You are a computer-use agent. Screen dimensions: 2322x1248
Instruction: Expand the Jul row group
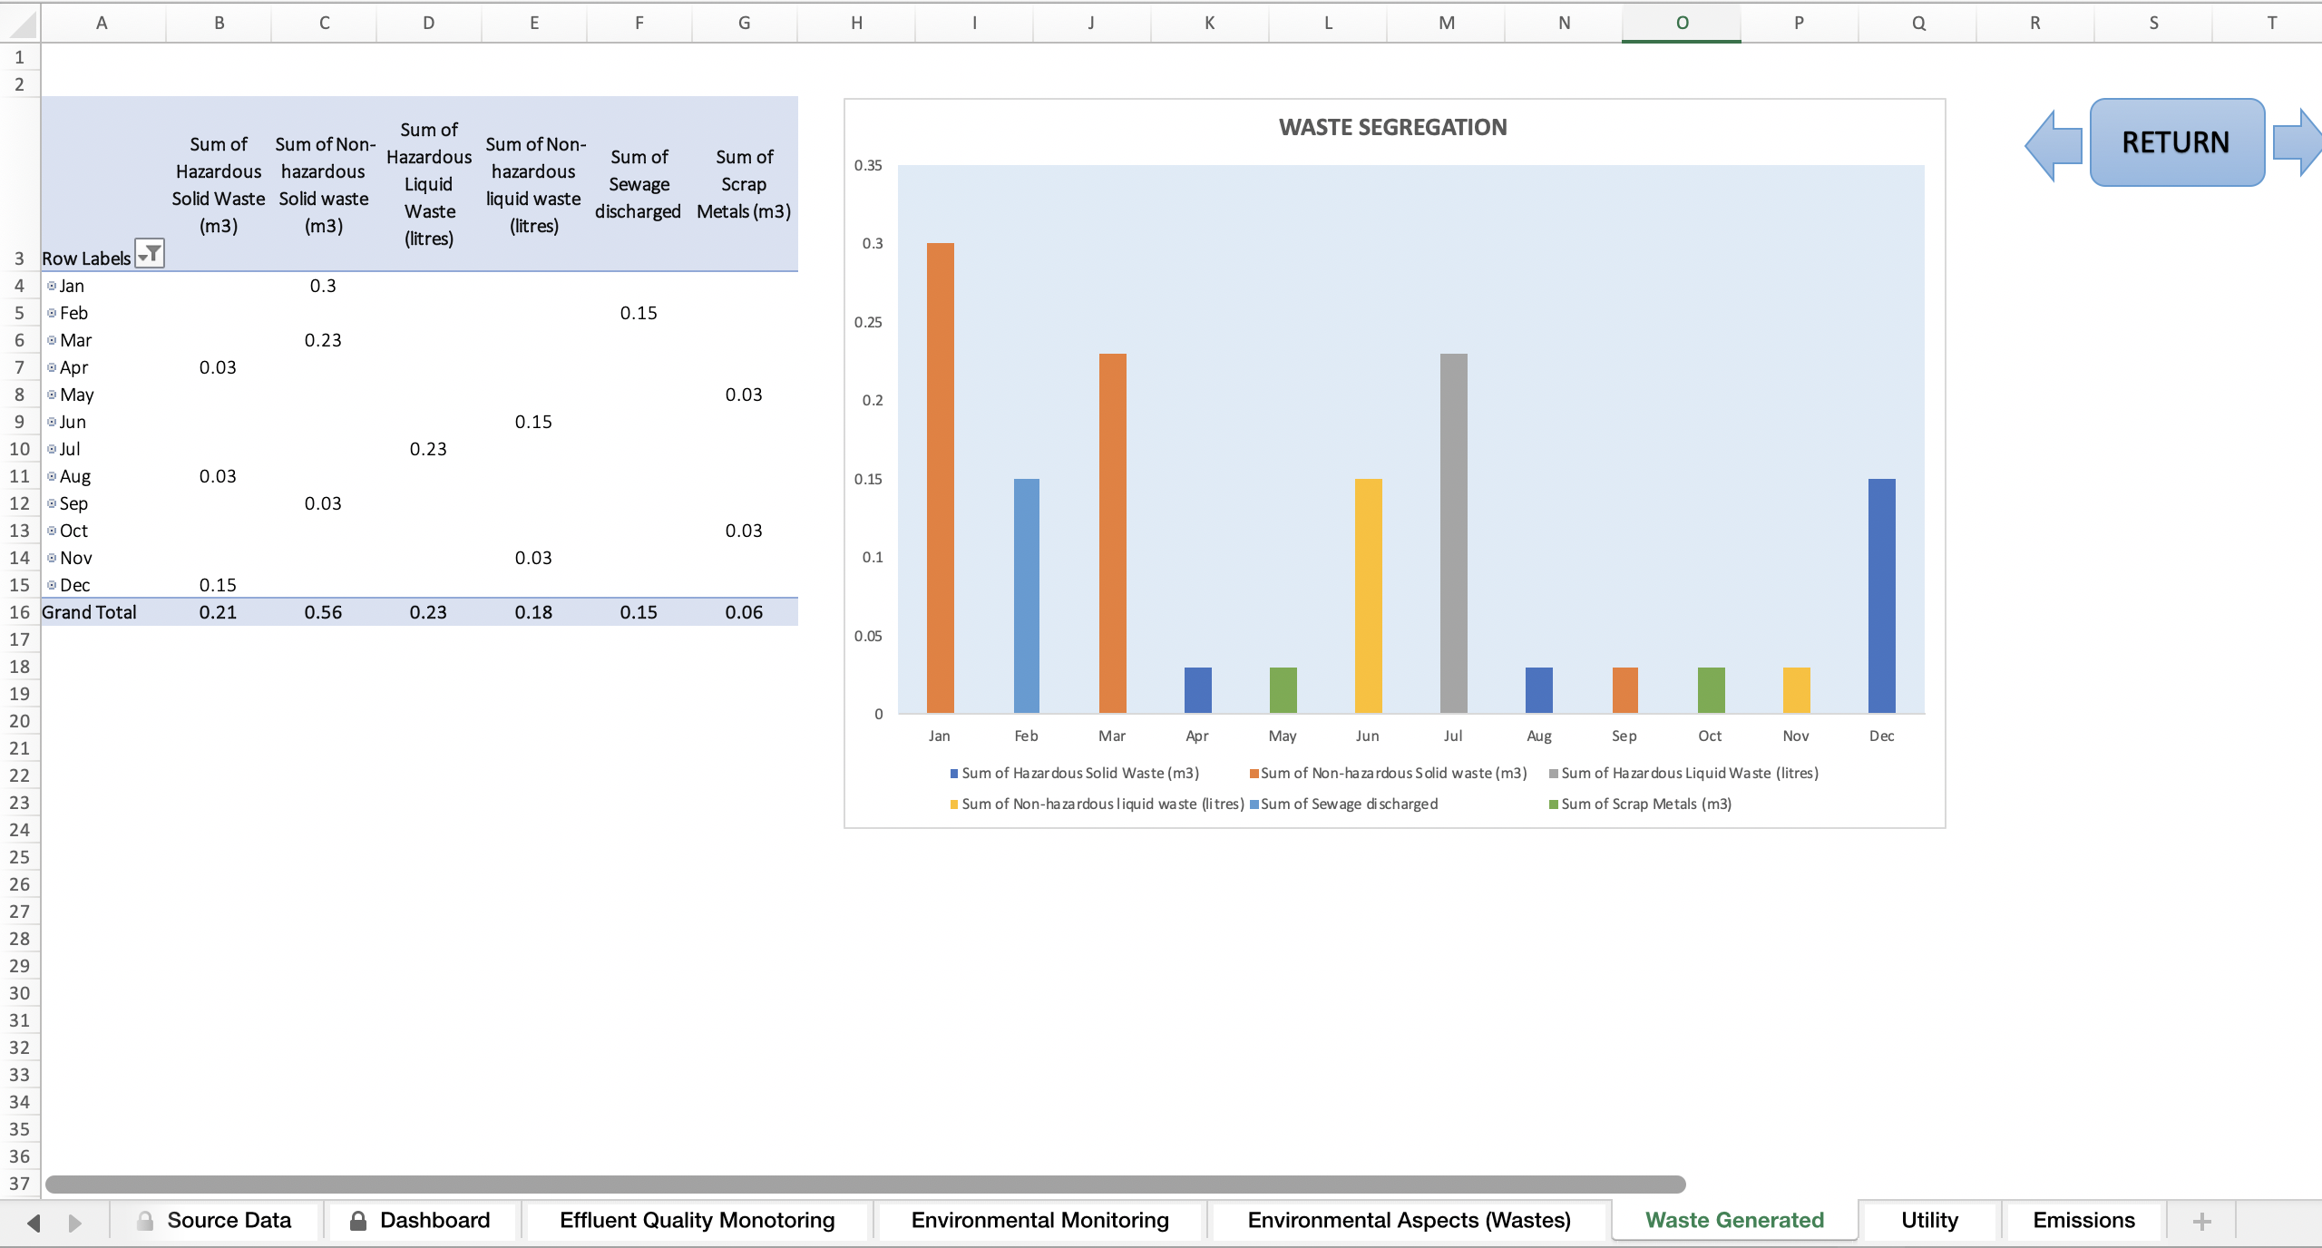pyautogui.click(x=52, y=449)
